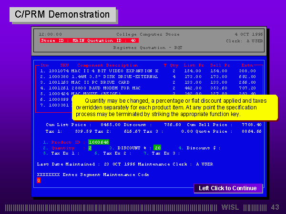The height and width of the screenshot is (214, 286).
Task: Click the Discount % field showing 20
Action: pos(157,147)
